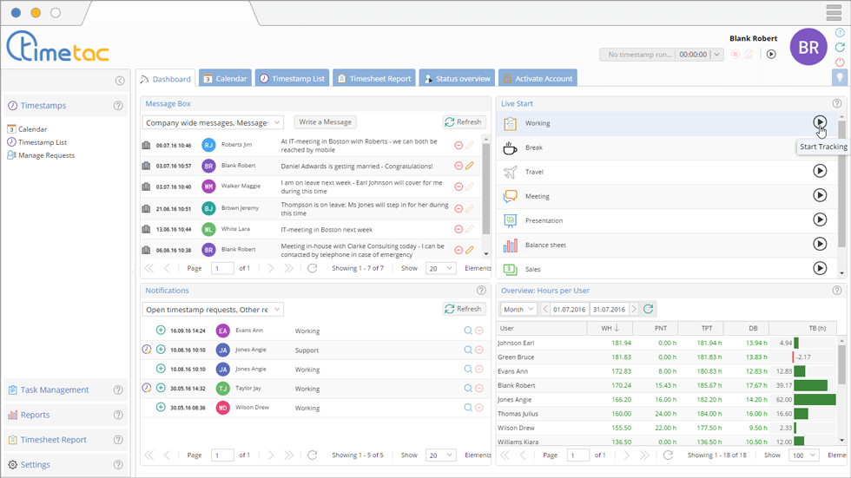The width and height of the screenshot is (851, 478).
Task: Click the 31.07.2016 end date field
Action: (609, 309)
